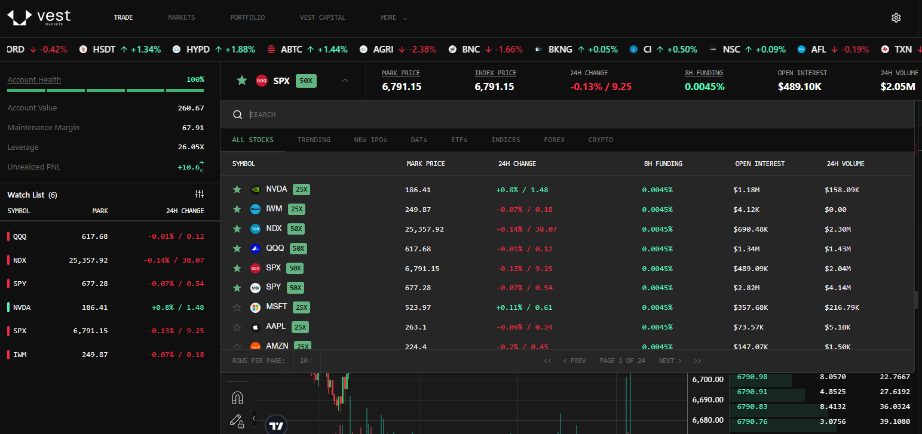The height and width of the screenshot is (434, 922).
Task: Click the SPY logo icon in the list
Action: tap(255, 288)
